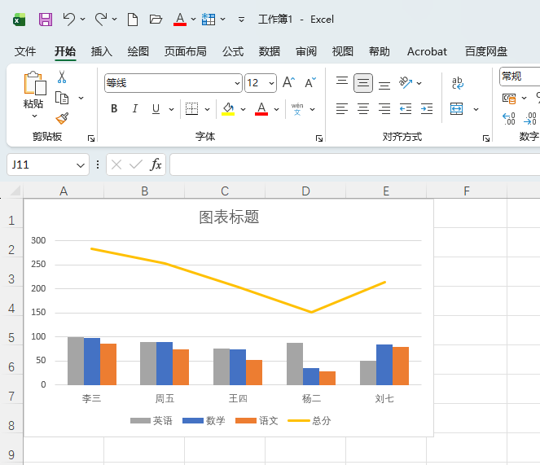Click the accounting number format icon
540x465 pixels.
(509, 99)
